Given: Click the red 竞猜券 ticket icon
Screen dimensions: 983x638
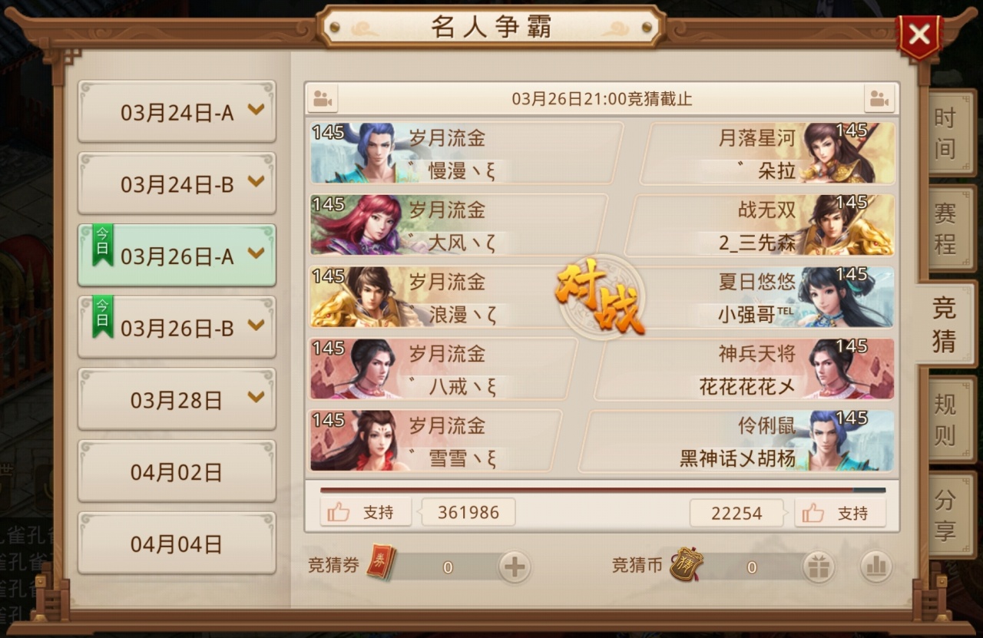Looking at the screenshot, I should [381, 562].
